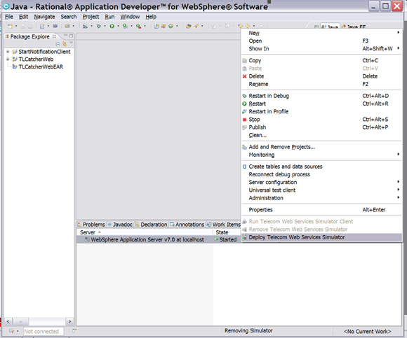Click the Run External Tools toolbar icon
This screenshot has height=338, width=407.
tap(139, 26)
